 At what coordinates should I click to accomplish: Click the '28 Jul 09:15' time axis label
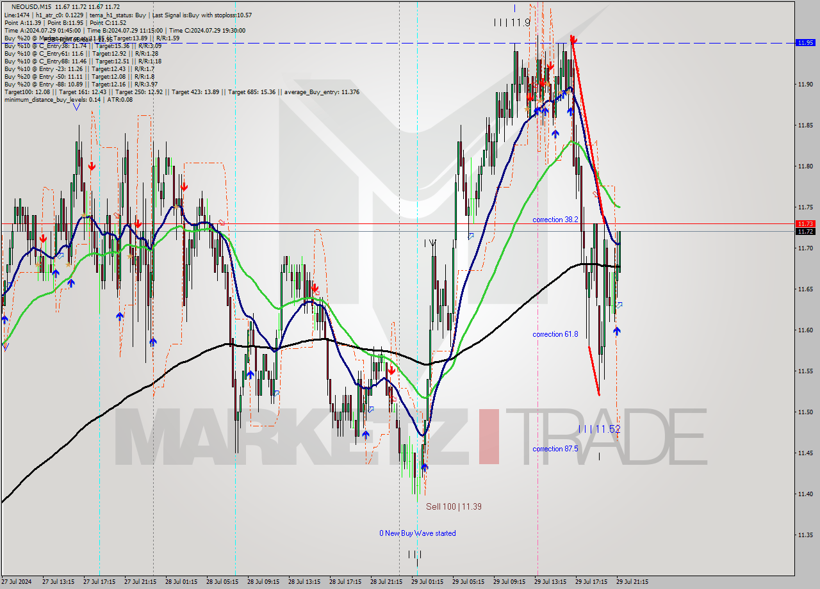tap(263, 582)
